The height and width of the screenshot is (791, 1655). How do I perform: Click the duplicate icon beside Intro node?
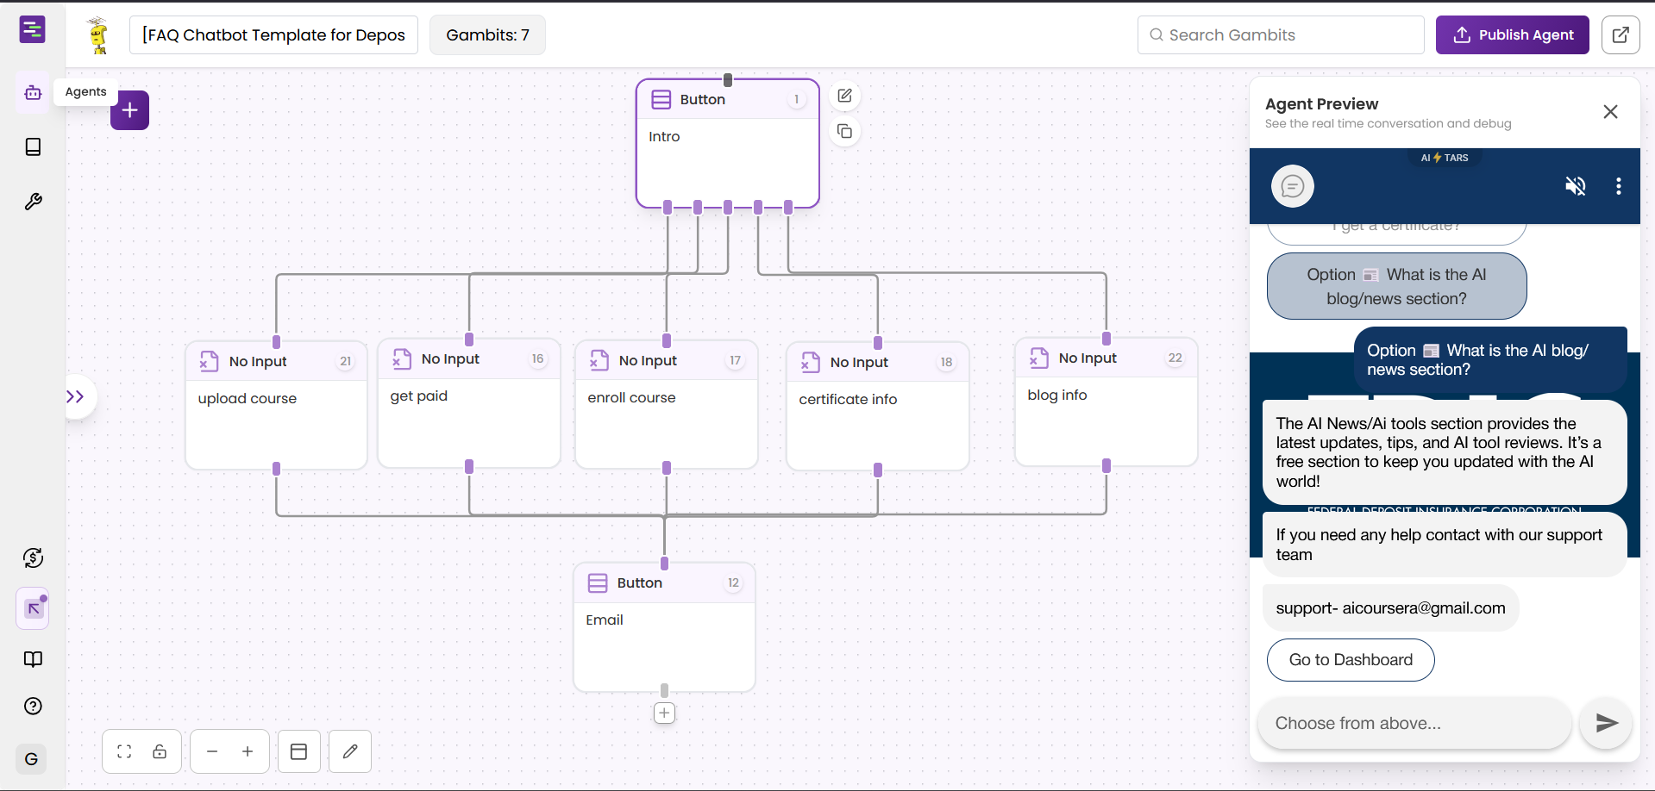point(844,132)
